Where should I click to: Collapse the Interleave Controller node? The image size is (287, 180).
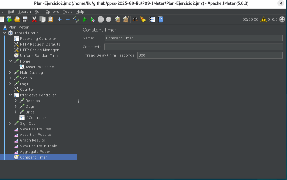tap(10, 95)
